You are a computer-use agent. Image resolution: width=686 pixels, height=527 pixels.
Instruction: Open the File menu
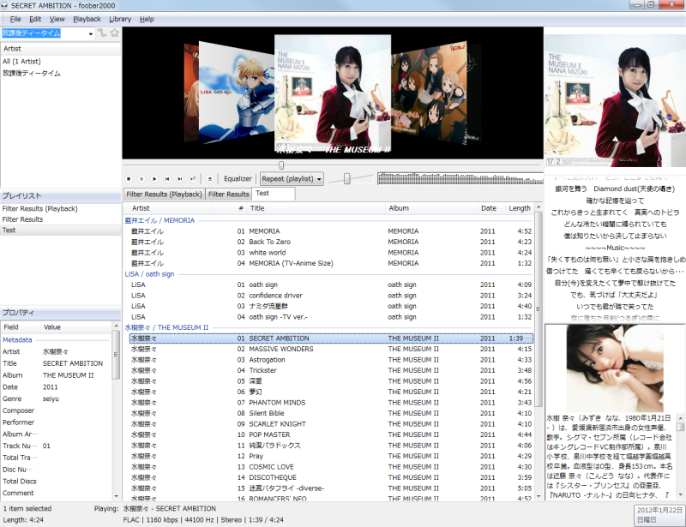tap(15, 19)
